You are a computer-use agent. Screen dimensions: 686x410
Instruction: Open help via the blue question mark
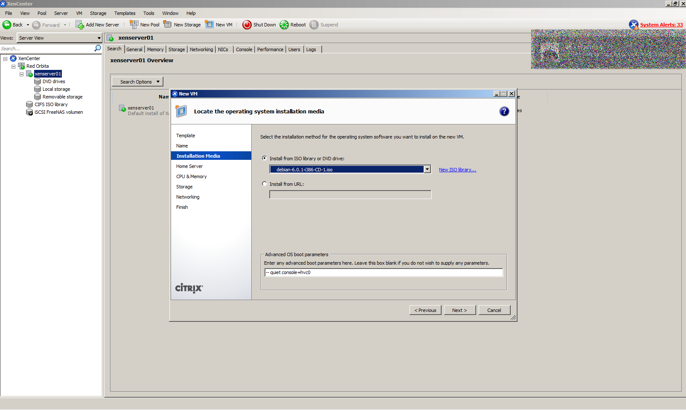coord(504,111)
